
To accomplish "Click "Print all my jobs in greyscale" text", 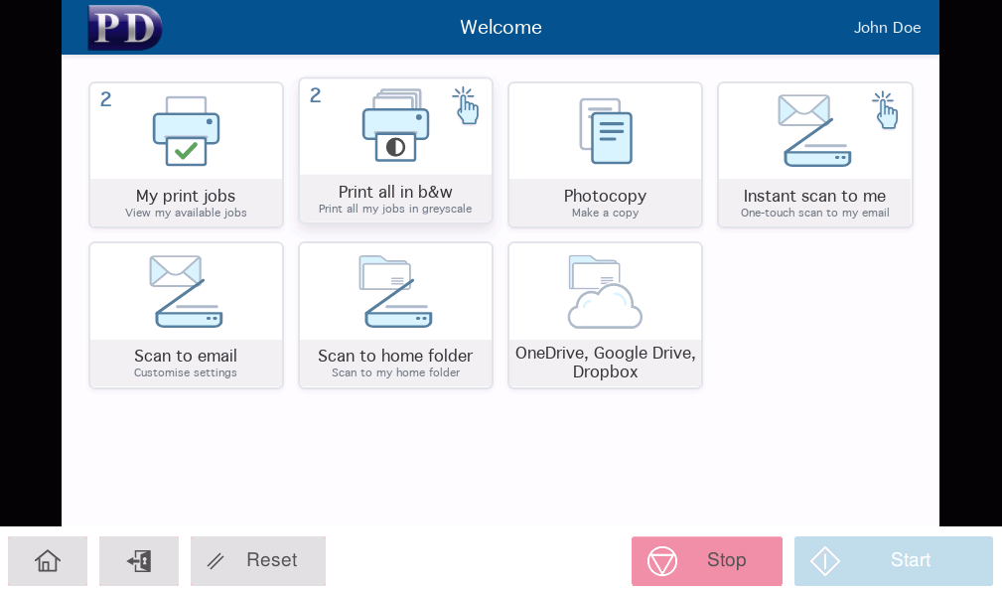I will [395, 209].
